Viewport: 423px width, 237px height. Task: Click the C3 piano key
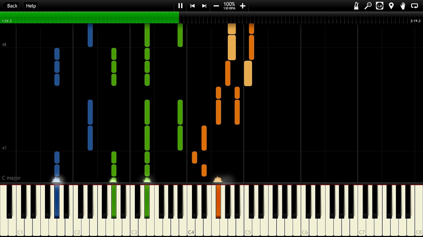click(134, 227)
